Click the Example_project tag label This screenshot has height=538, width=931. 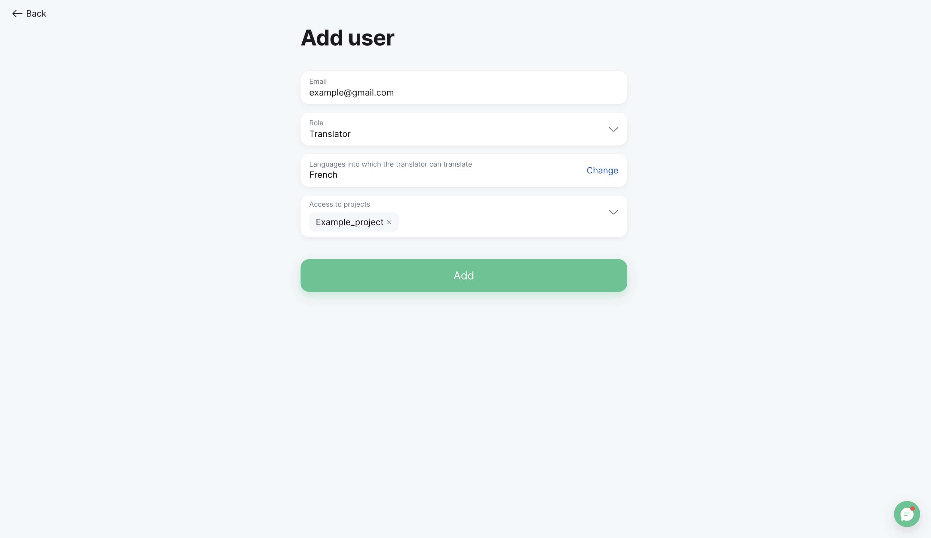(350, 222)
